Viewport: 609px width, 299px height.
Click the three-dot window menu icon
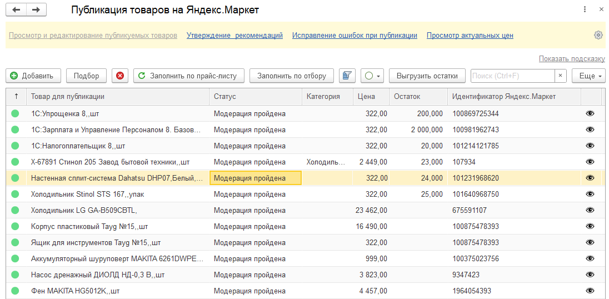pos(585,10)
